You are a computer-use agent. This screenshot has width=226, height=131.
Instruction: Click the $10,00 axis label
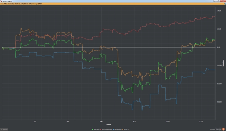coord(219,29)
